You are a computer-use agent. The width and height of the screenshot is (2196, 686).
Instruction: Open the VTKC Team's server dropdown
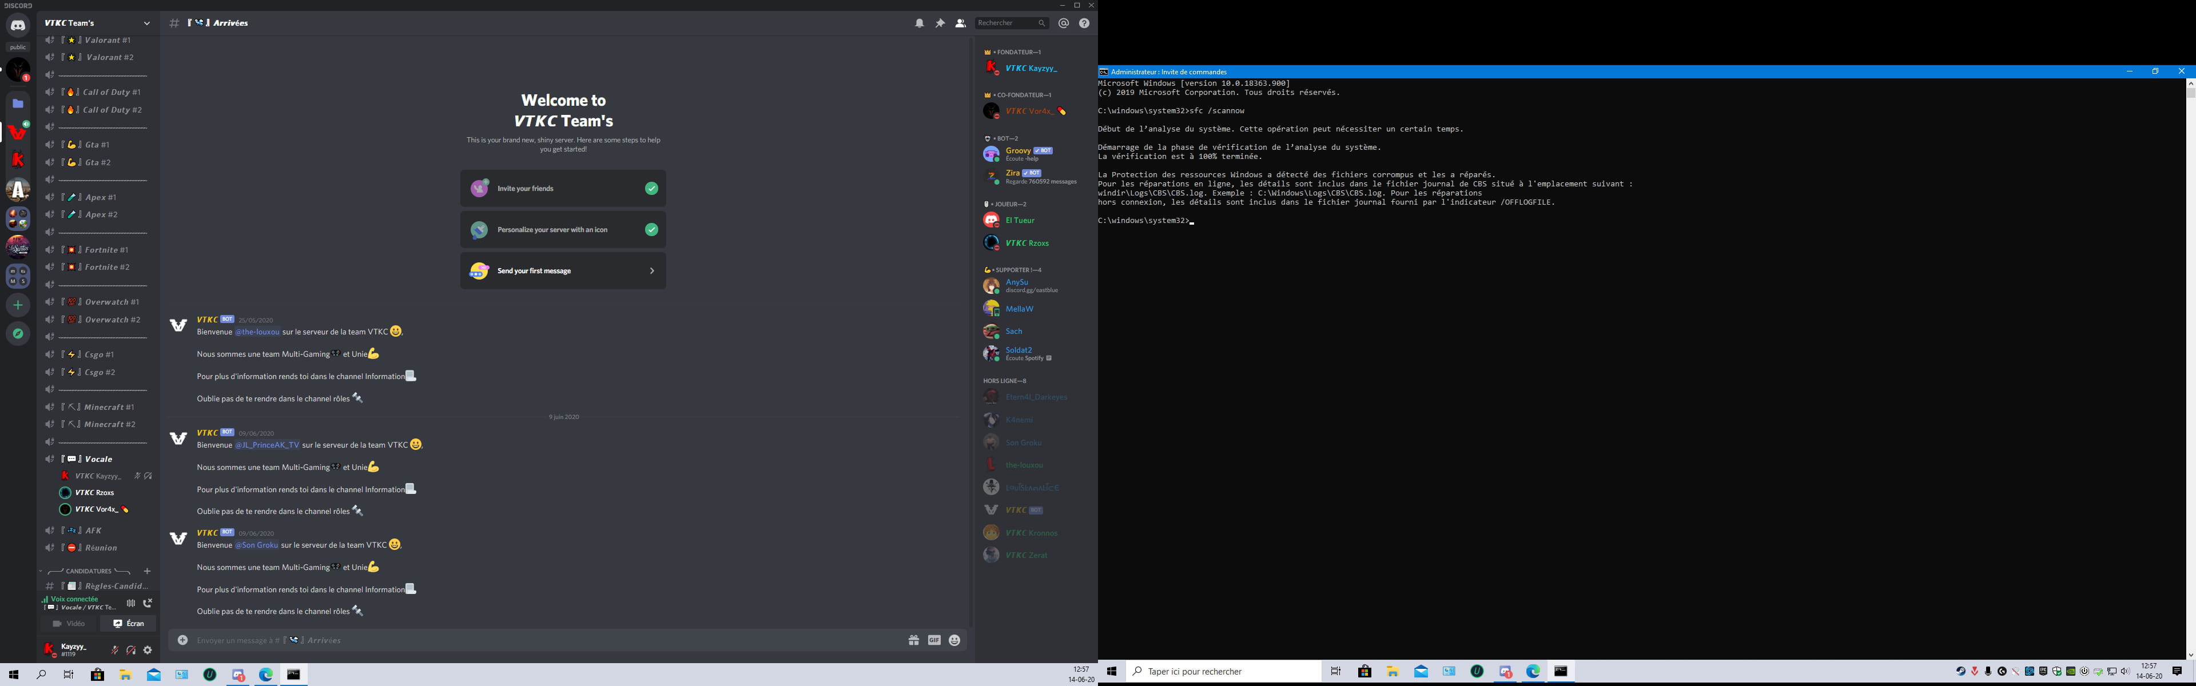pyautogui.click(x=146, y=23)
